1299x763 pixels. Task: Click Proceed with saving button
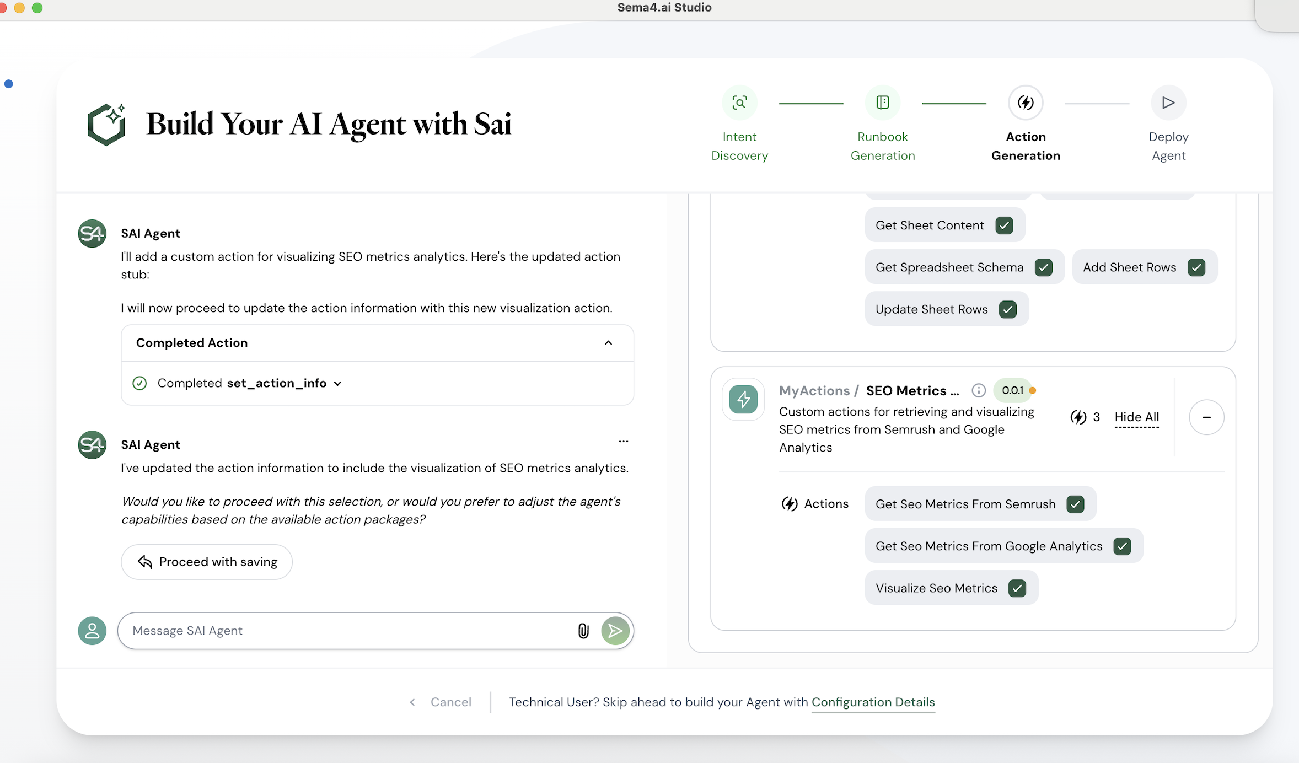207,562
